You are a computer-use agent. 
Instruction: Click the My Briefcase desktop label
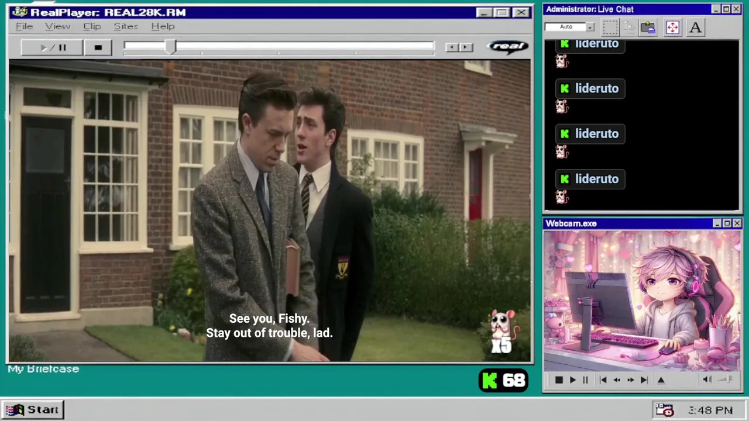tap(43, 369)
